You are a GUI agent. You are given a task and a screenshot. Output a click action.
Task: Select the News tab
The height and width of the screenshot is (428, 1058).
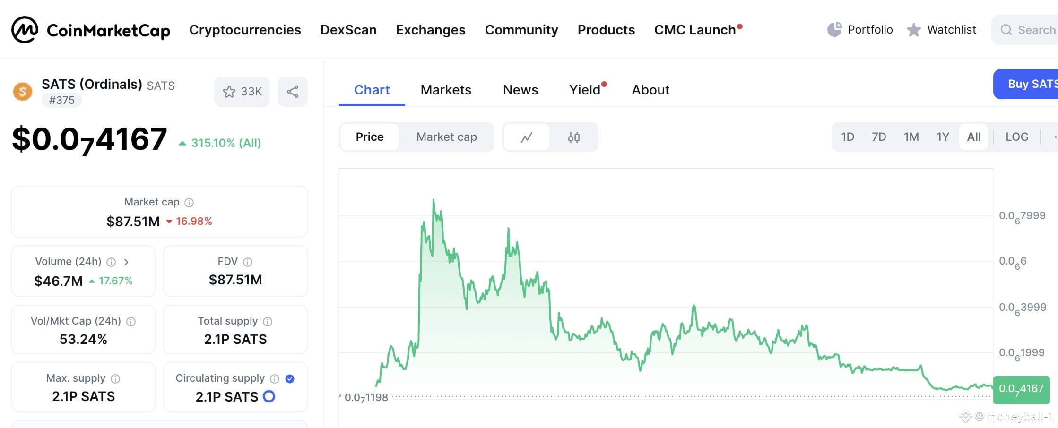click(520, 90)
